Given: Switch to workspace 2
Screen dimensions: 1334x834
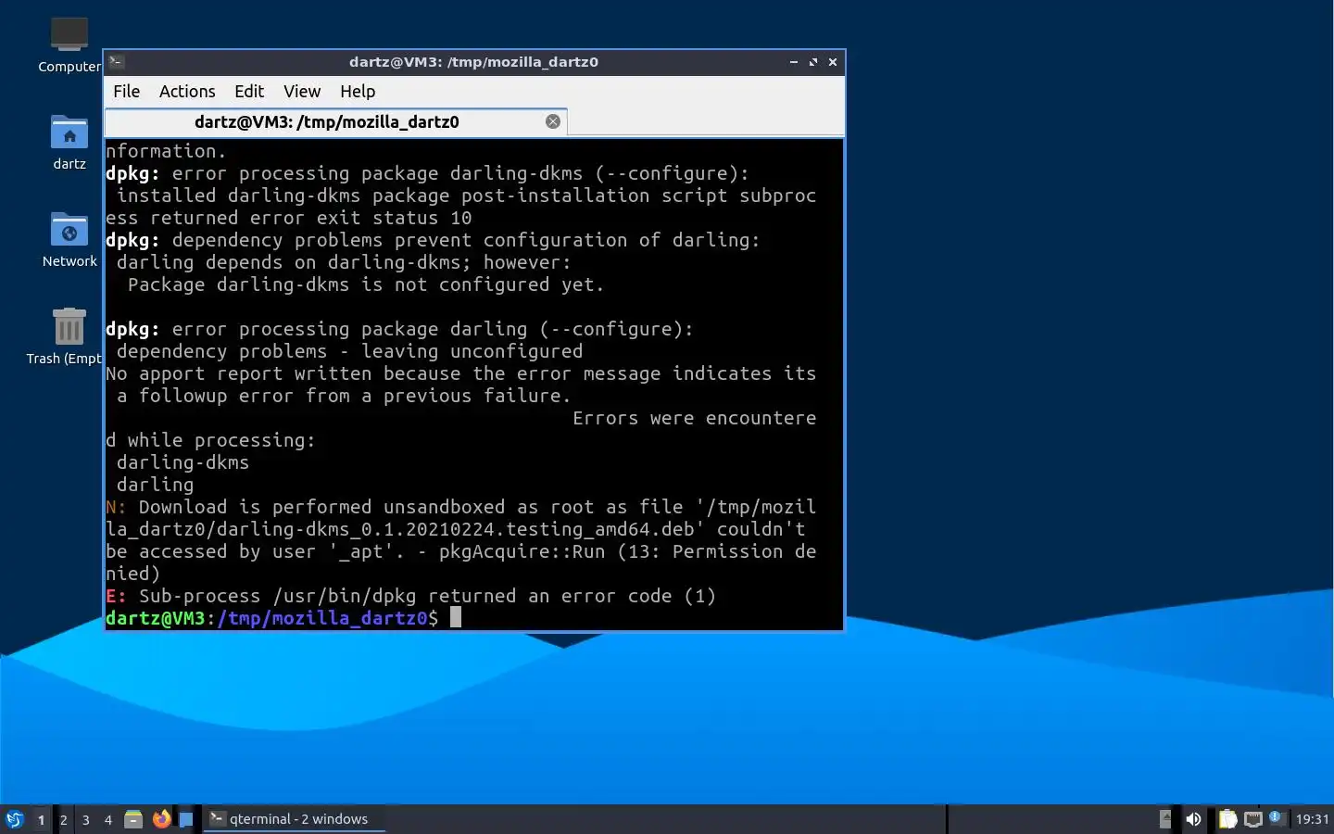Looking at the screenshot, I should pyautogui.click(x=63, y=819).
